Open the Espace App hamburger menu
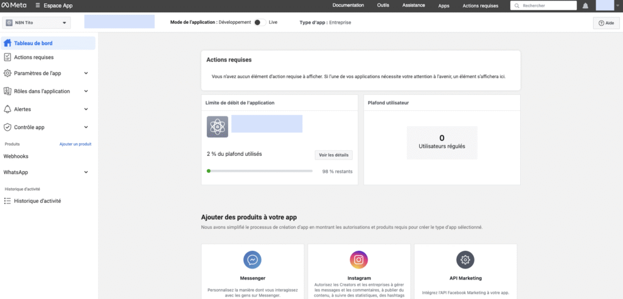 pos(38,5)
